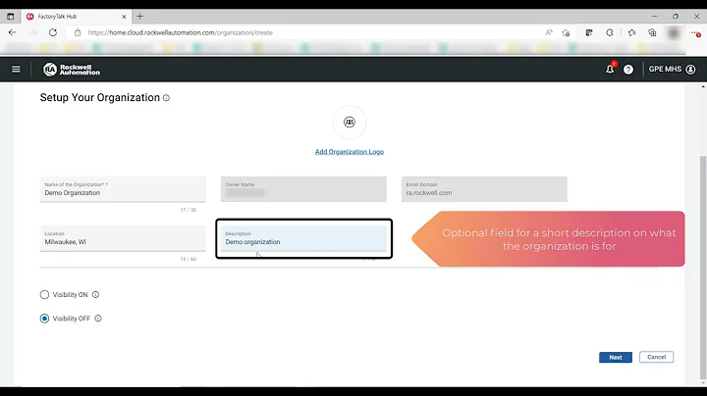Click the info icon next to Visibility ON
The image size is (707, 396).
point(95,295)
